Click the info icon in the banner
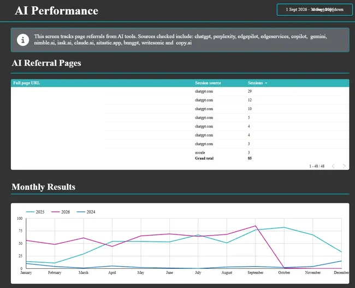355x288 pixels. 23,40
